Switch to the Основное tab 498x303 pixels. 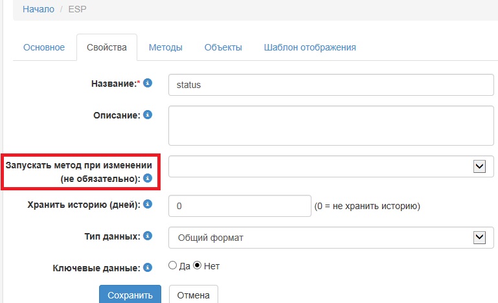[x=44, y=47]
